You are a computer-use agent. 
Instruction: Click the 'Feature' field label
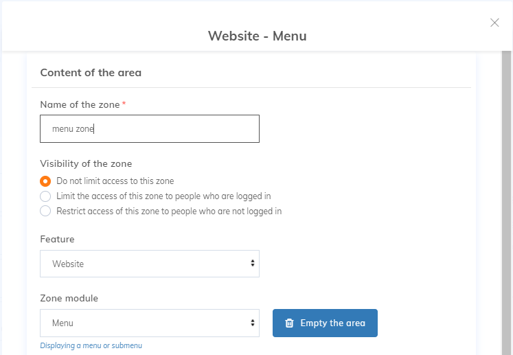57,239
